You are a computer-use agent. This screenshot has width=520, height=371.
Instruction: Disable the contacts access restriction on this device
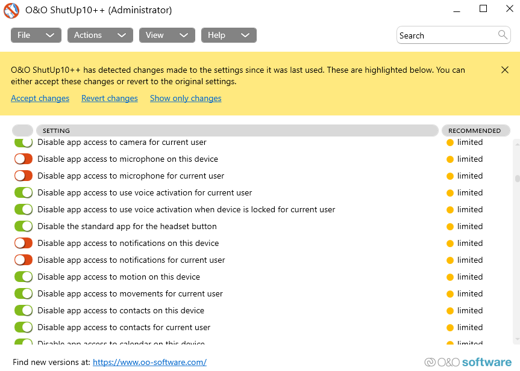(x=23, y=310)
